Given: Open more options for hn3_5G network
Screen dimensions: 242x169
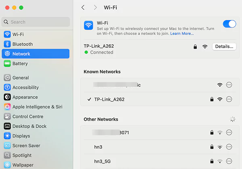Looking at the screenshot, I should (229, 161).
